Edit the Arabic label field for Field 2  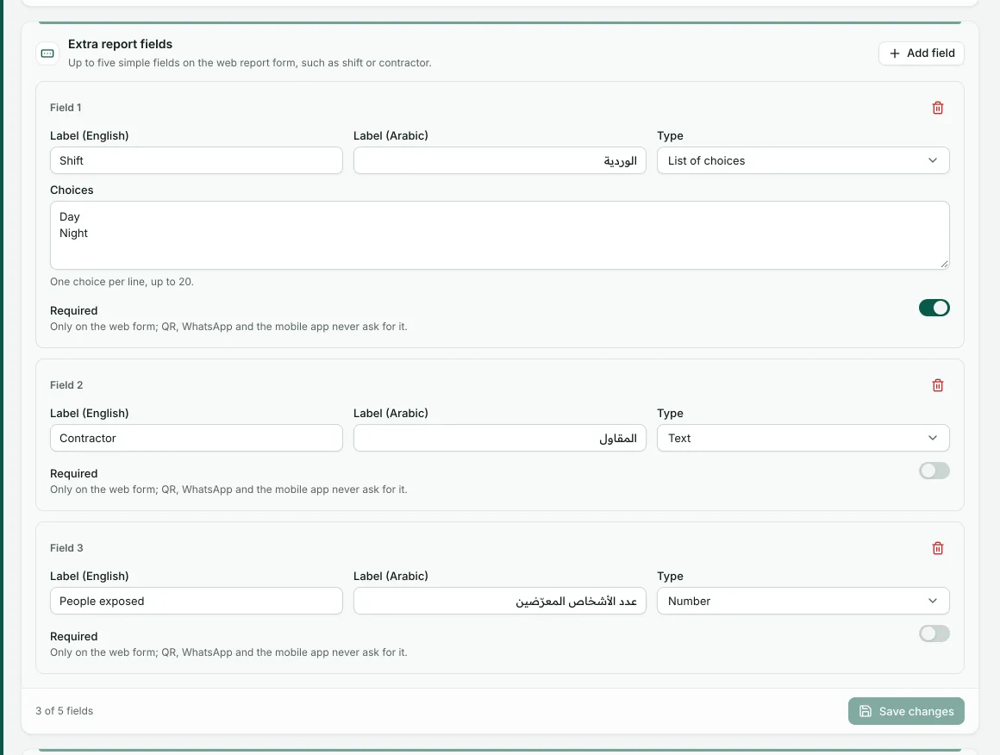[x=500, y=438]
